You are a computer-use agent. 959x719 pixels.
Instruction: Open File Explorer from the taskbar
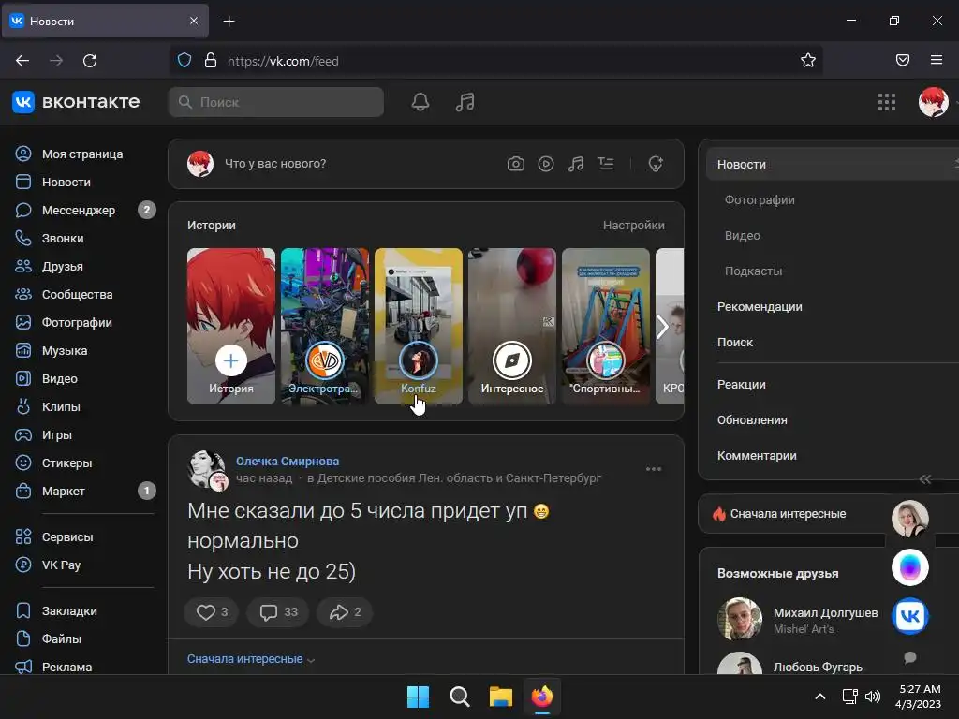point(500,697)
